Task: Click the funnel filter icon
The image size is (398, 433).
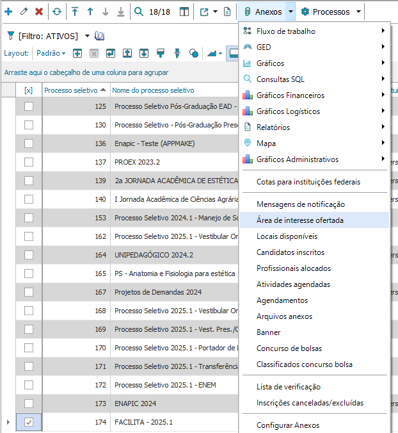Action: click(10, 36)
